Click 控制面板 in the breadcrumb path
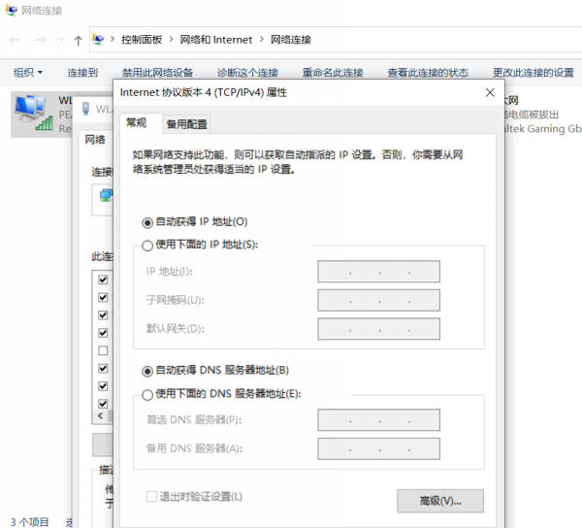 pyautogui.click(x=142, y=40)
